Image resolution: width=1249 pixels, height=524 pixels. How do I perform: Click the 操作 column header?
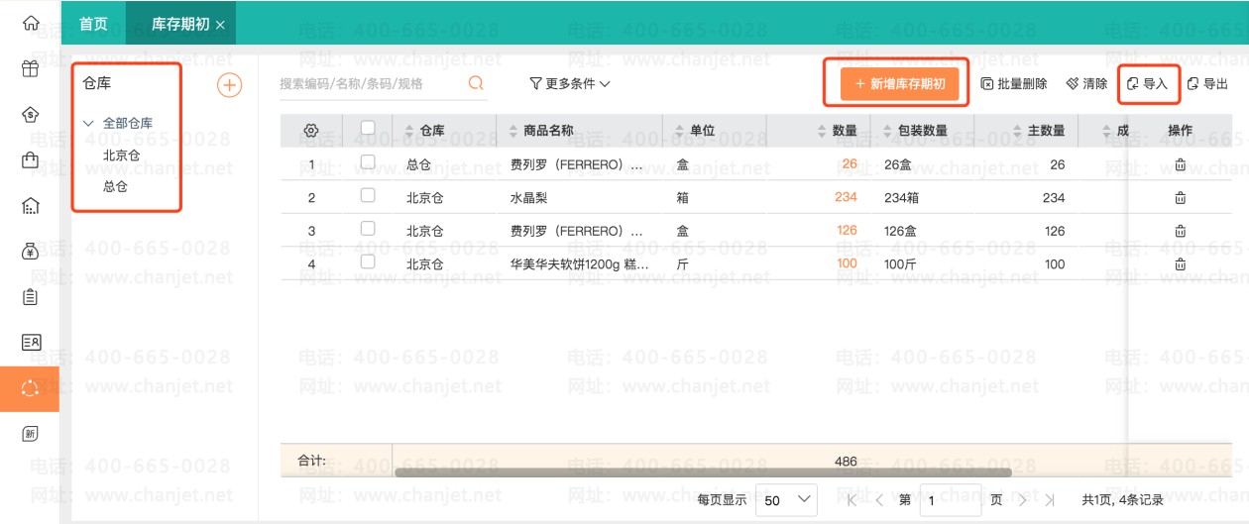tap(1180, 131)
